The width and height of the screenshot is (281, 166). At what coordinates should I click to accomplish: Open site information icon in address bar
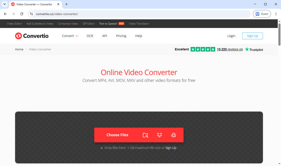[x=31, y=14]
